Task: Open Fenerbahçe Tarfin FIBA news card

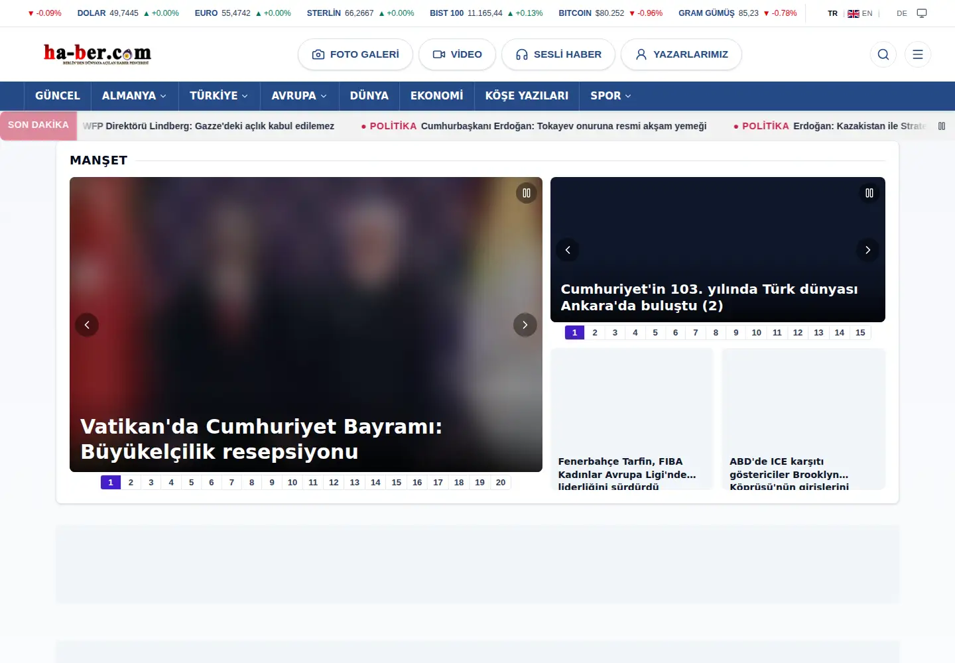Action: click(x=632, y=419)
